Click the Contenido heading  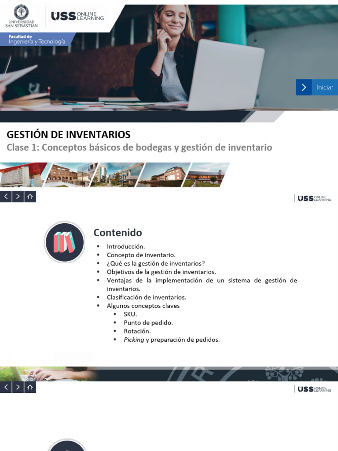(x=118, y=233)
